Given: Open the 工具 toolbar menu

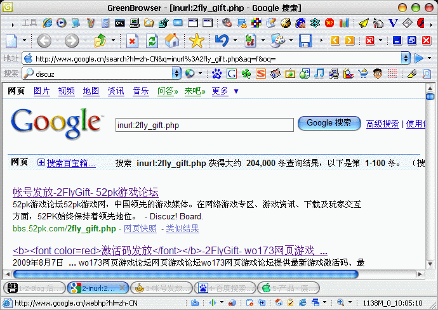Looking at the screenshot, I should (30, 23).
